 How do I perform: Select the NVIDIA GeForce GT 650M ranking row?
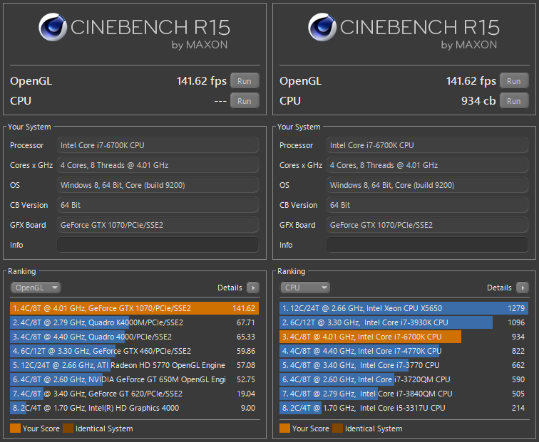pos(135,379)
